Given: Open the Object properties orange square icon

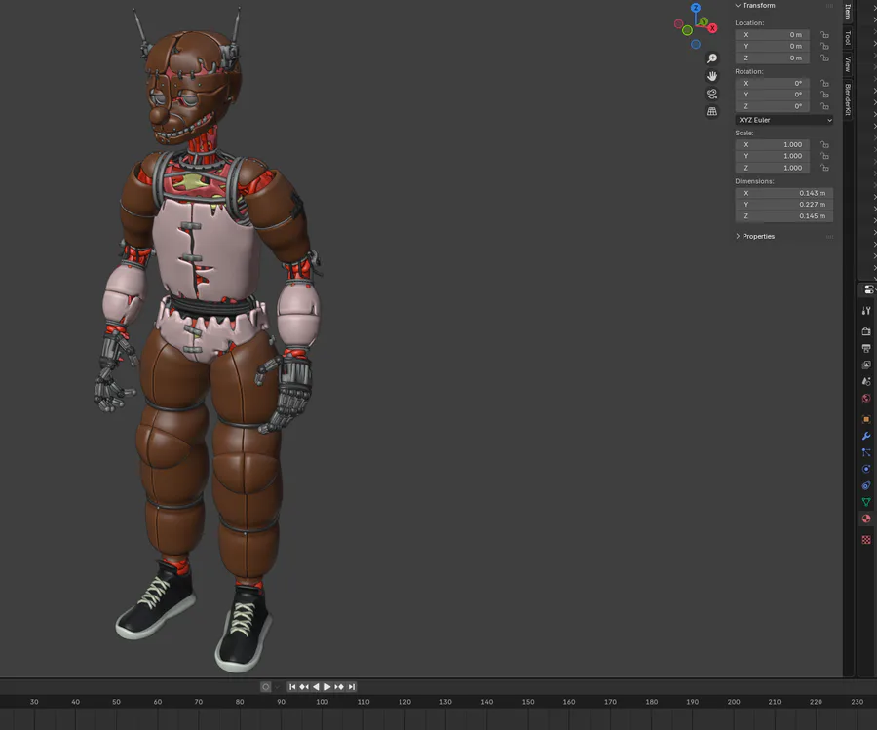Looking at the screenshot, I should coord(866,419).
